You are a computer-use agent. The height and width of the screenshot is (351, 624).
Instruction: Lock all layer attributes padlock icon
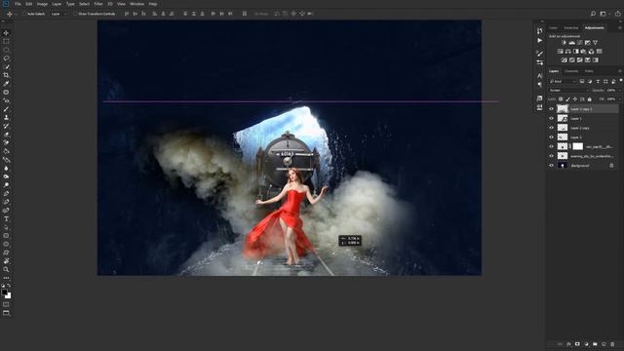(x=589, y=99)
